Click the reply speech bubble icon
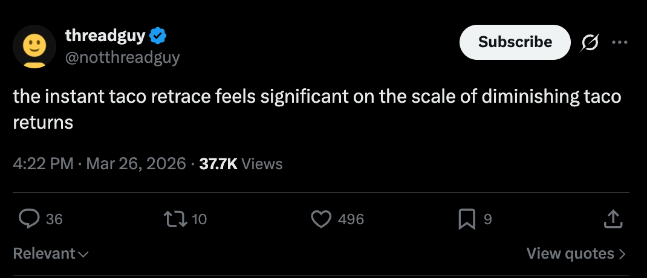This screenshot has width=647, height=278. point(28,219)
